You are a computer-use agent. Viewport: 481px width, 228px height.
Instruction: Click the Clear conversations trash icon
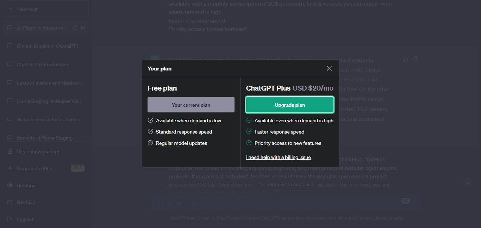10,152
